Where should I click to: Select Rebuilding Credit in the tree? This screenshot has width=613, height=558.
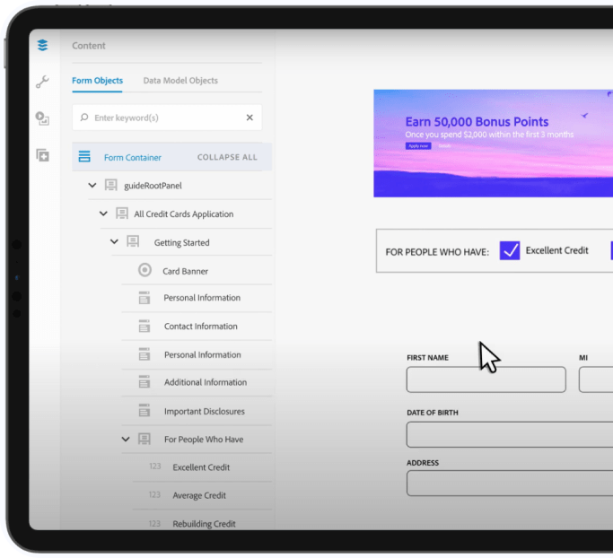click(x=202, y=524)
